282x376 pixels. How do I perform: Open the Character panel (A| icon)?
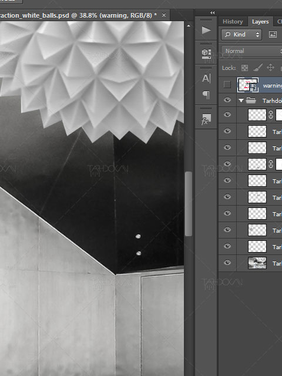206,78
